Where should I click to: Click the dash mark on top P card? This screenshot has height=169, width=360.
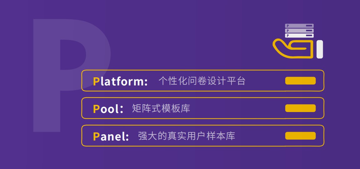click(309, 26)
